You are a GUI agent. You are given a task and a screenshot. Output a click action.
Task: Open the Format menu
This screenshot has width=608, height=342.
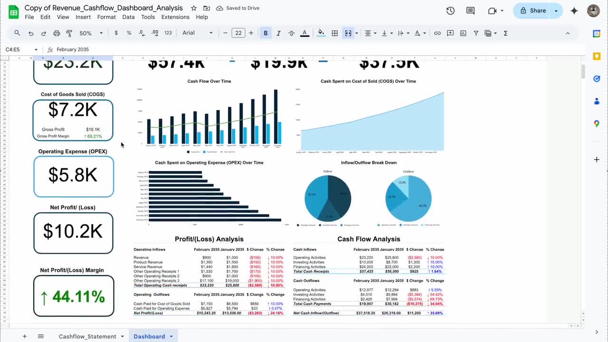point(106,17)
